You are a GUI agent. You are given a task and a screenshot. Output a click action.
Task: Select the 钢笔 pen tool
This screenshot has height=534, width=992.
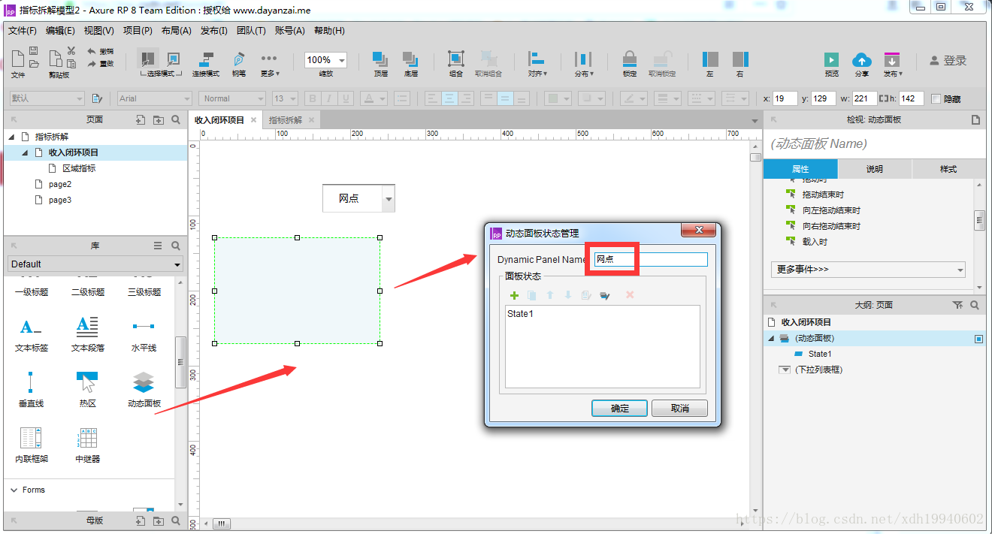click(239, 59)
